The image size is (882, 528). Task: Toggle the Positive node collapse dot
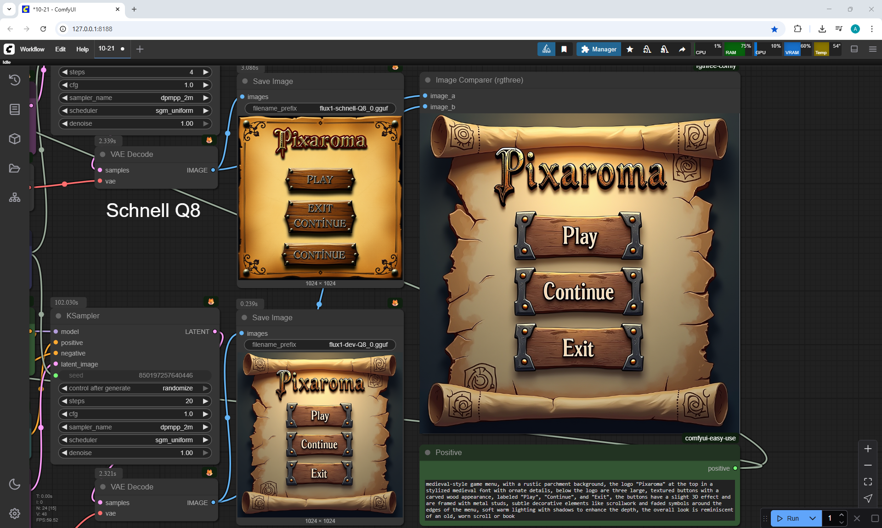pos(428,452)
